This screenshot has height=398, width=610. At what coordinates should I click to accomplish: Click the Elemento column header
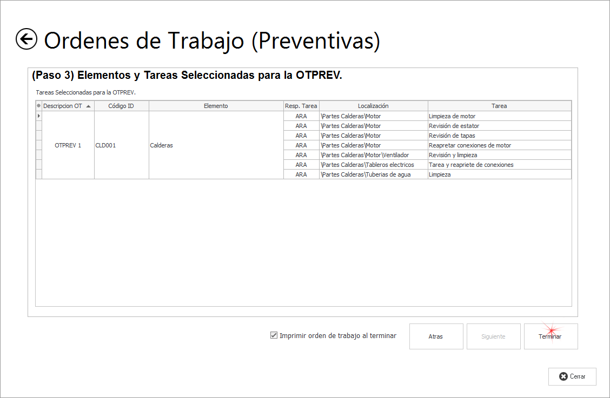[x=216, y=106]
